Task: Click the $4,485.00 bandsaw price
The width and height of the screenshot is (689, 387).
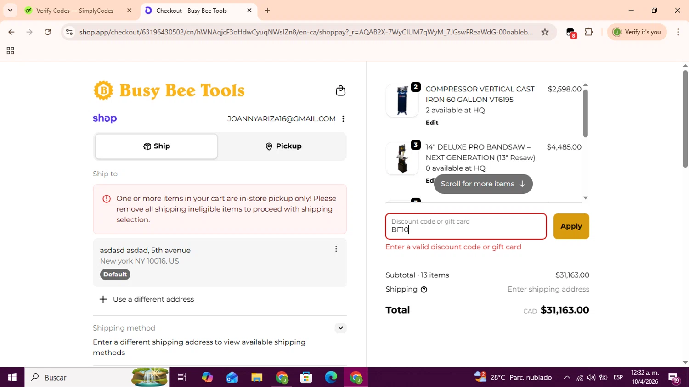Action: tap(564, 147)
